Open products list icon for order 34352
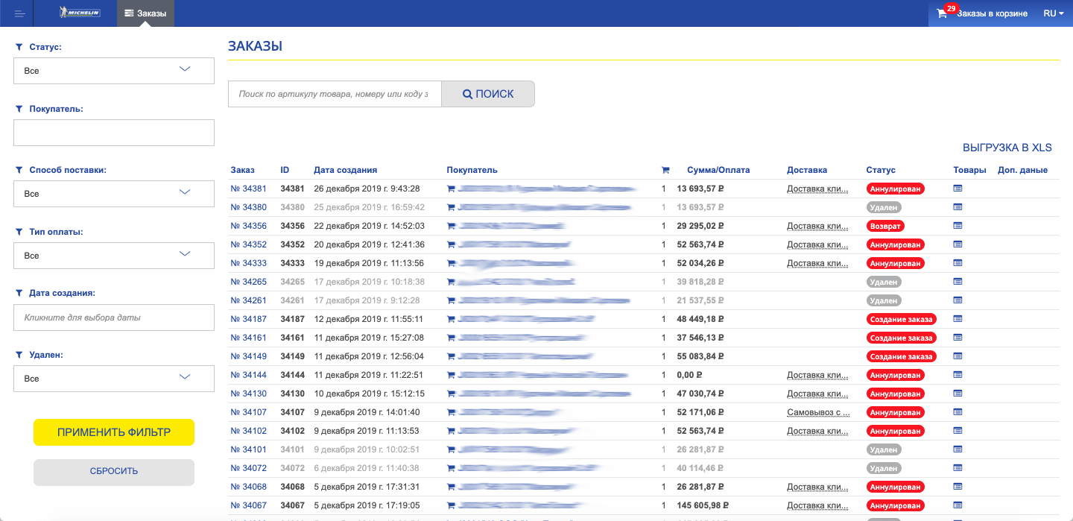This screenshot has width=1073, height=521. pos(958,244)
